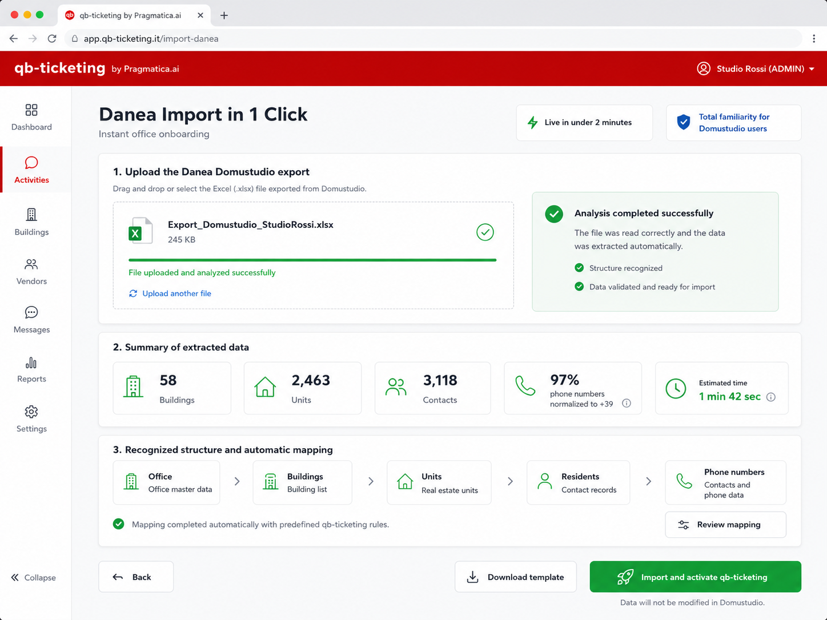The width and height of the screenshot is (827, 620).
Task: Click the Analysis completed green check icon
Action: coord(554,214)
